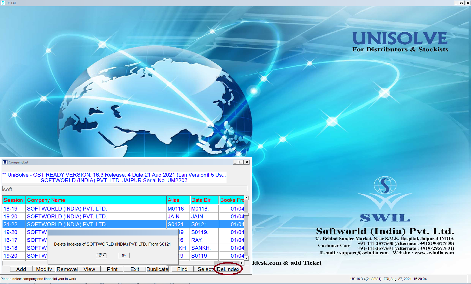Click the 16-17 session cell
The height and width of the screenshot is (284, 471).
[x=14, y=240]
